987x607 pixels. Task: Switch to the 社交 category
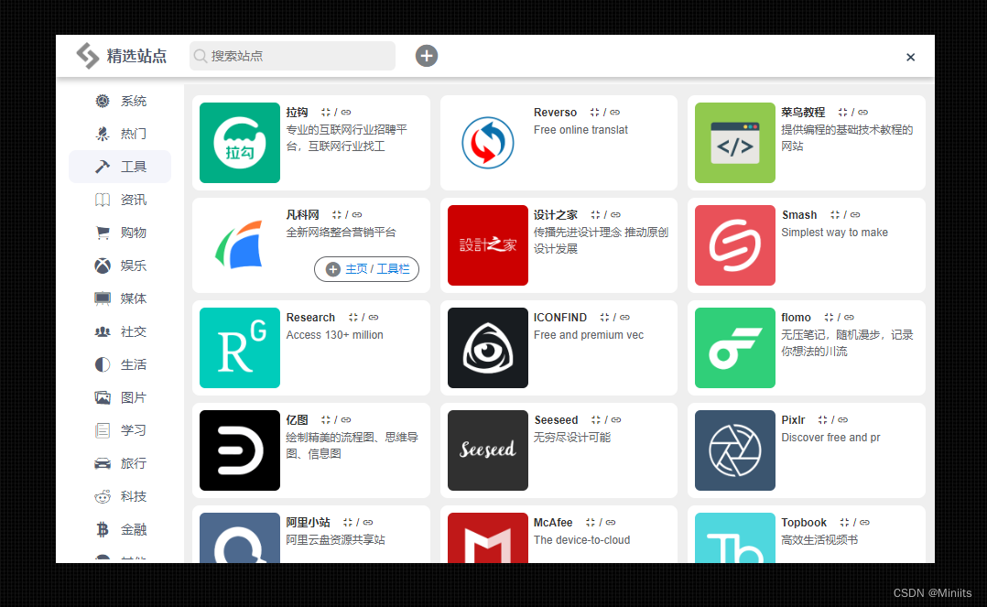[120, 331]
